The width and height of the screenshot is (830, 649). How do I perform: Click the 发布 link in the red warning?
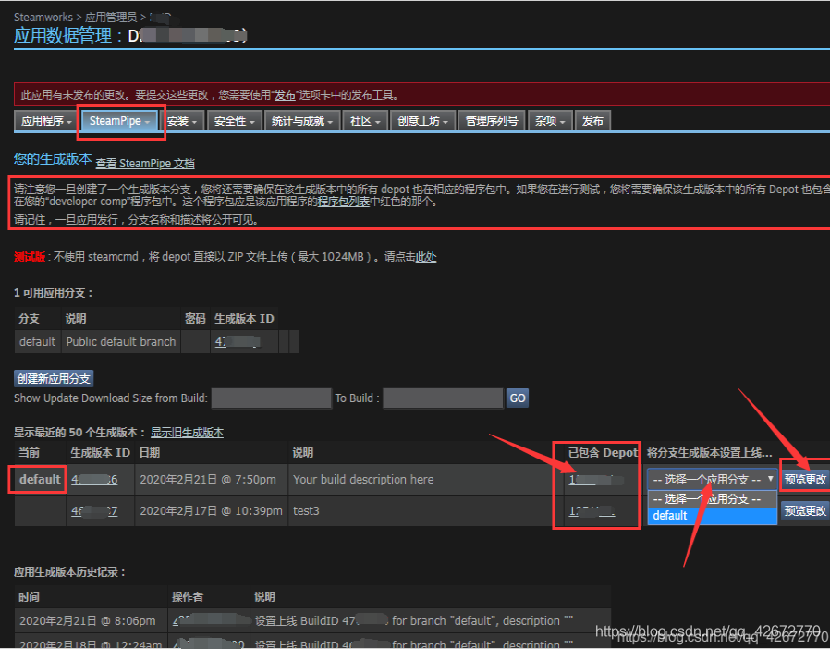285,95
